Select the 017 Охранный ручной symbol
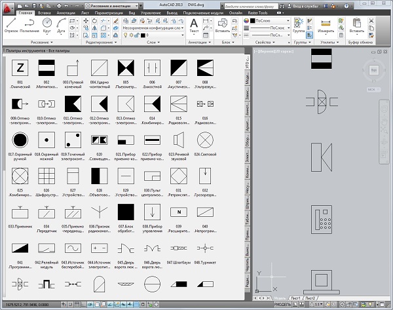 click(x=21, y=140)
